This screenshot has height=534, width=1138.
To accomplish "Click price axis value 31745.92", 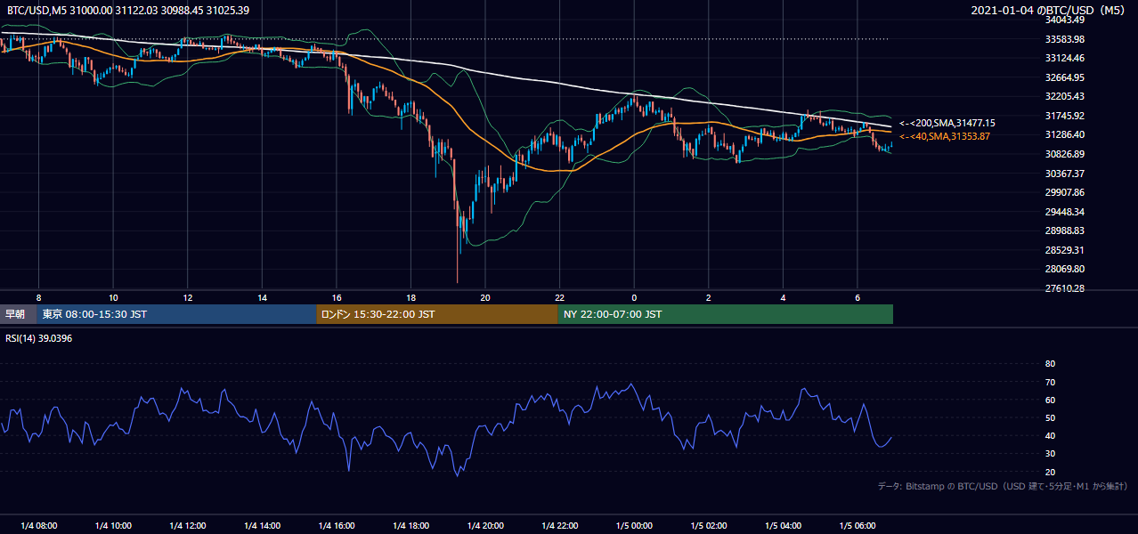I will click(x=1064, y=116).
